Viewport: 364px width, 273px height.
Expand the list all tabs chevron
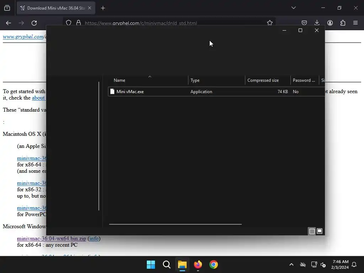(x=293, y=8)
